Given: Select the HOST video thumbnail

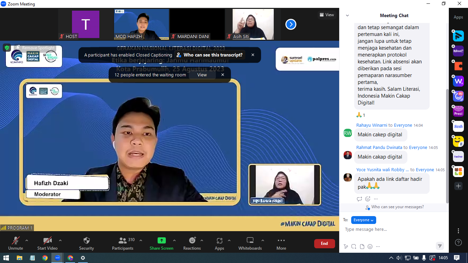Looking at the screenshot, I should pyautogui.click(x=86, y=24).
